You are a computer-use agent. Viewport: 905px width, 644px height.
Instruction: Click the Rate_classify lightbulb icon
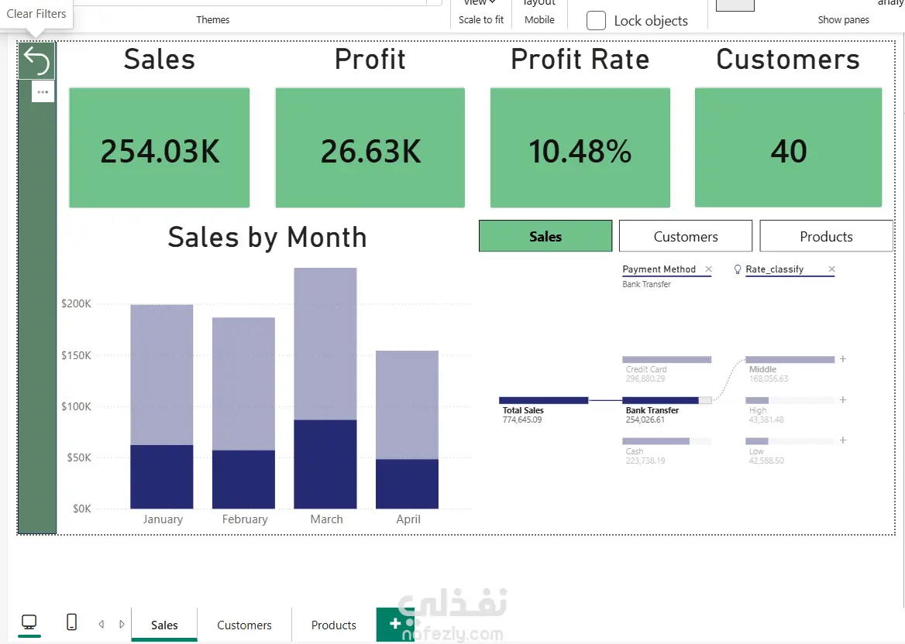pyautogui.click(x=737, y=269)
